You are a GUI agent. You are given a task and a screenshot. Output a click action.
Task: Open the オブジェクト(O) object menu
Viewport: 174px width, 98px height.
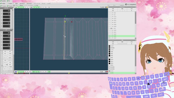point(37,4)
